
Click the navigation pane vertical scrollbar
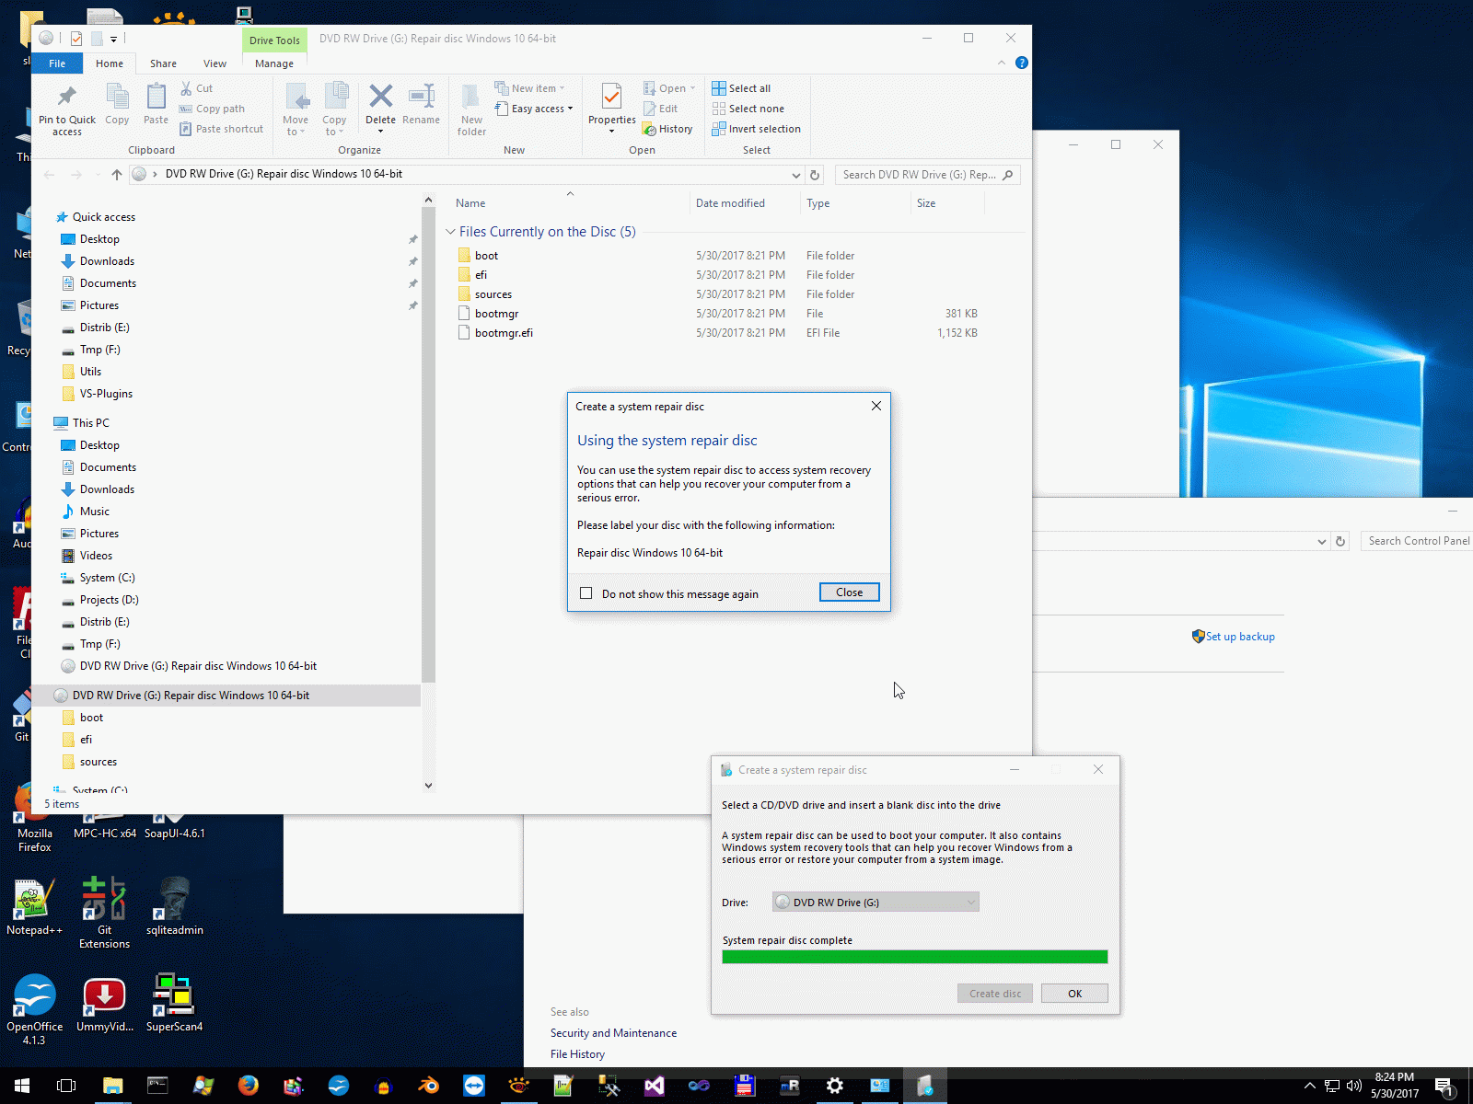point(428,446)
